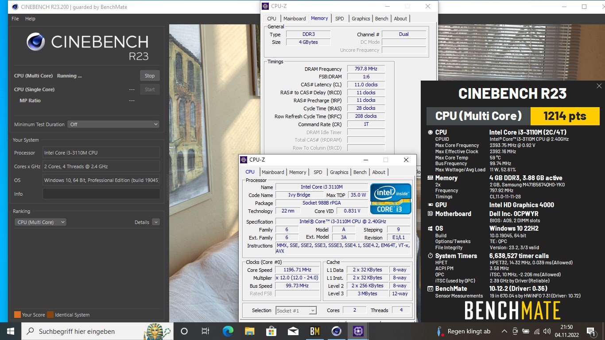Click the 1214 pts score badge
Image resolution: width=605 pixels, height=340 pixels.
(565, 116)
